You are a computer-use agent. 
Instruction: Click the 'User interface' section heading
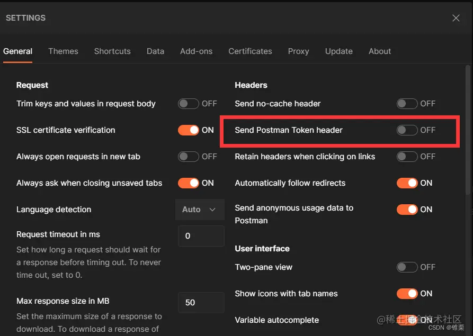(262, 249)
